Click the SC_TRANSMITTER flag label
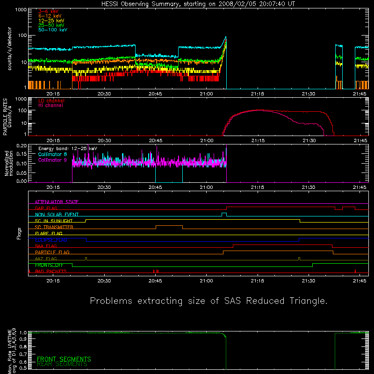This screenshot has height=374, width=374. (x=54, y=227)
